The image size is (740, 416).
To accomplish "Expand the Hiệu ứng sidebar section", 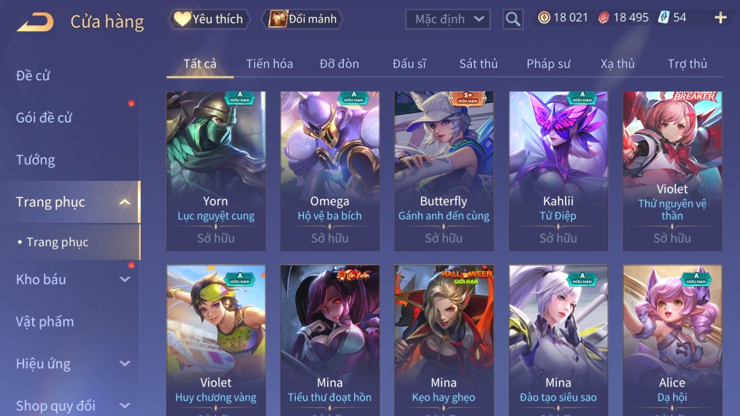I will [125, 363].
